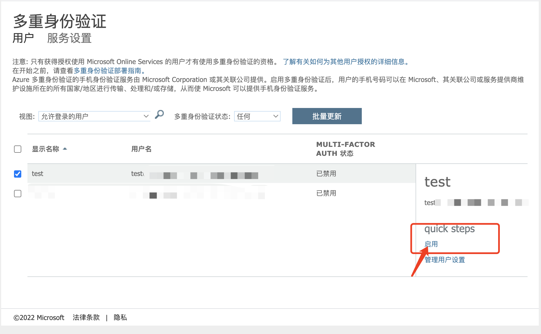Click the 已禁用 status of test user

click(x=326, y=174)
